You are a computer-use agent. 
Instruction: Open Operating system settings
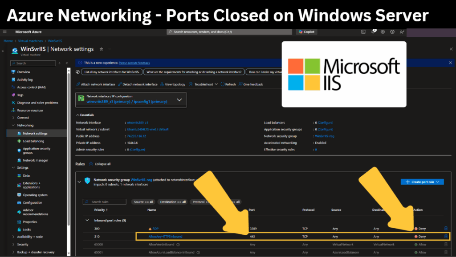pyautogui.click(x=35, y=195)
